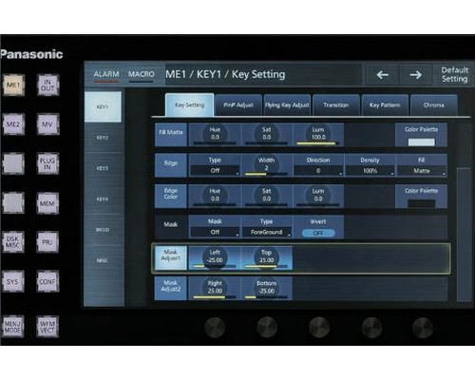Switch to the Key Setting tab
Screen dimensions: 475x380
click(189, 104)
